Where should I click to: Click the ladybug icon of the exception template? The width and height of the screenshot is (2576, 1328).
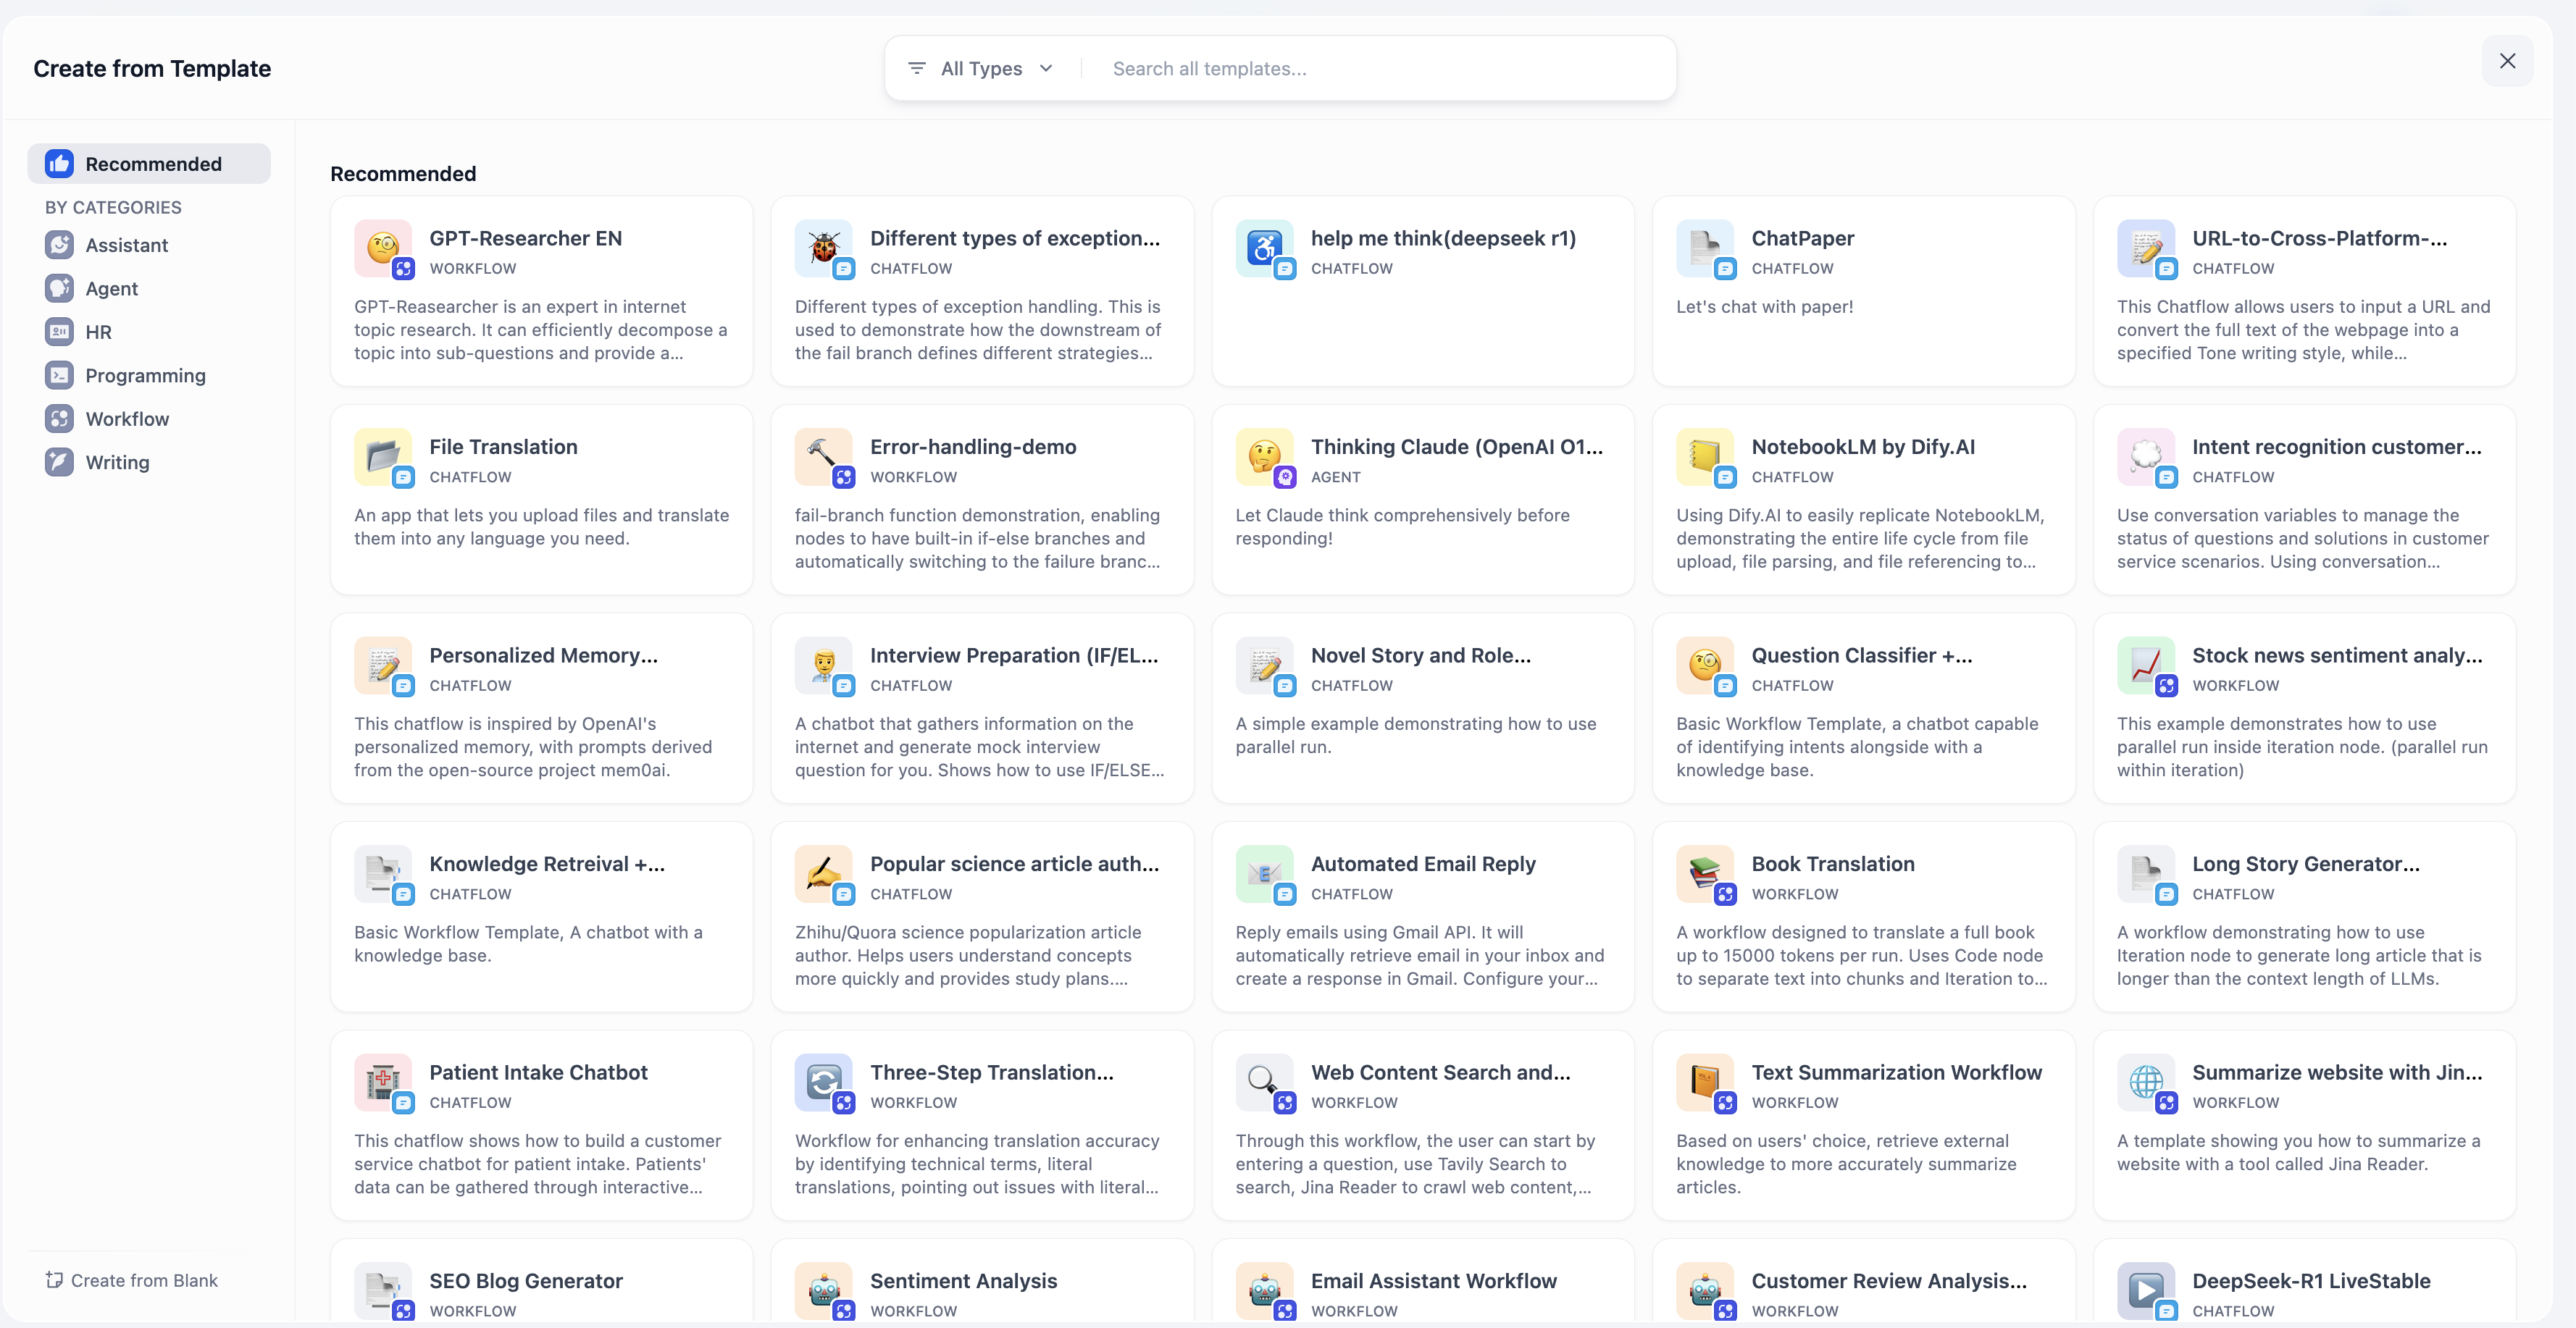click(x=824, y=248)
